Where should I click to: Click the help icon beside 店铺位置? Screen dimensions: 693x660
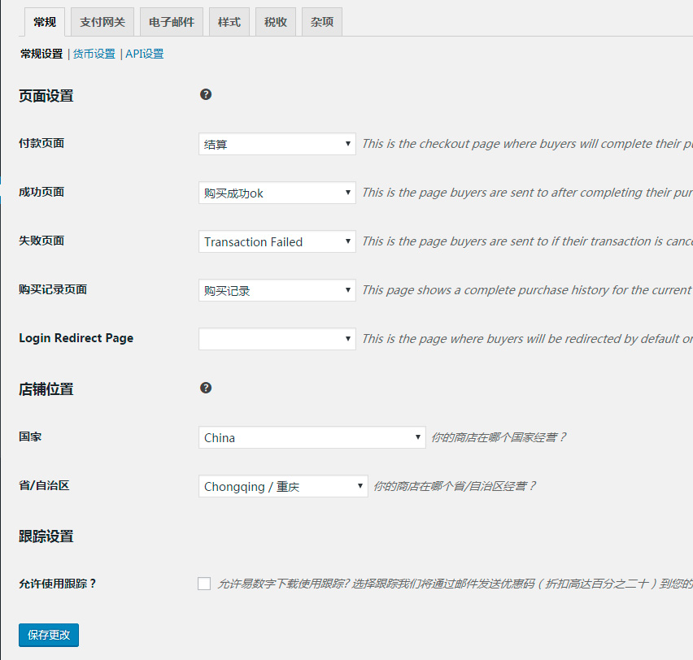coord(206,388)
